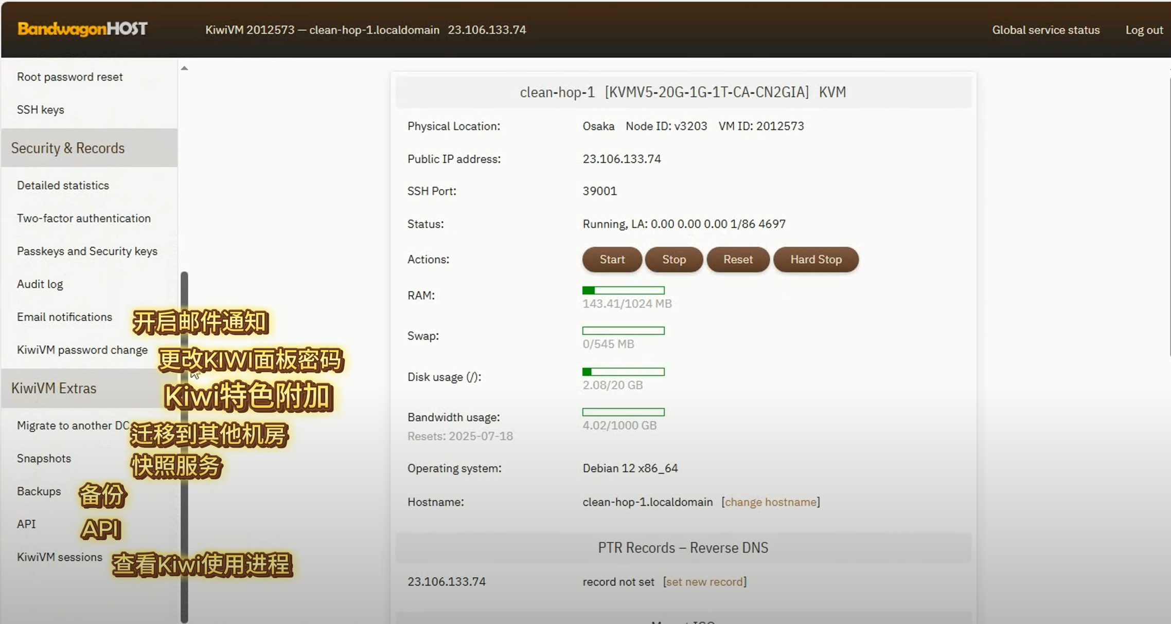Viewport: 1171px width, 624px height.
Task: Click the sidebar scroll-up arrow
Action: tap(184, 68)
